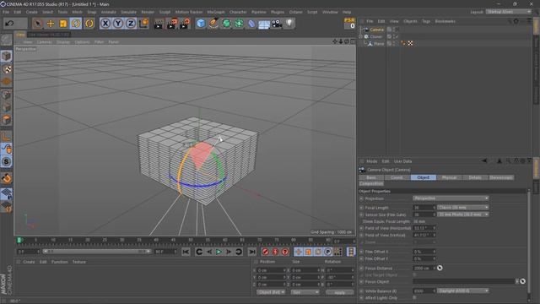This screenshot has width=540, height=304.
Task: Toggle the Z axis lock
Action: click(131, 24)
